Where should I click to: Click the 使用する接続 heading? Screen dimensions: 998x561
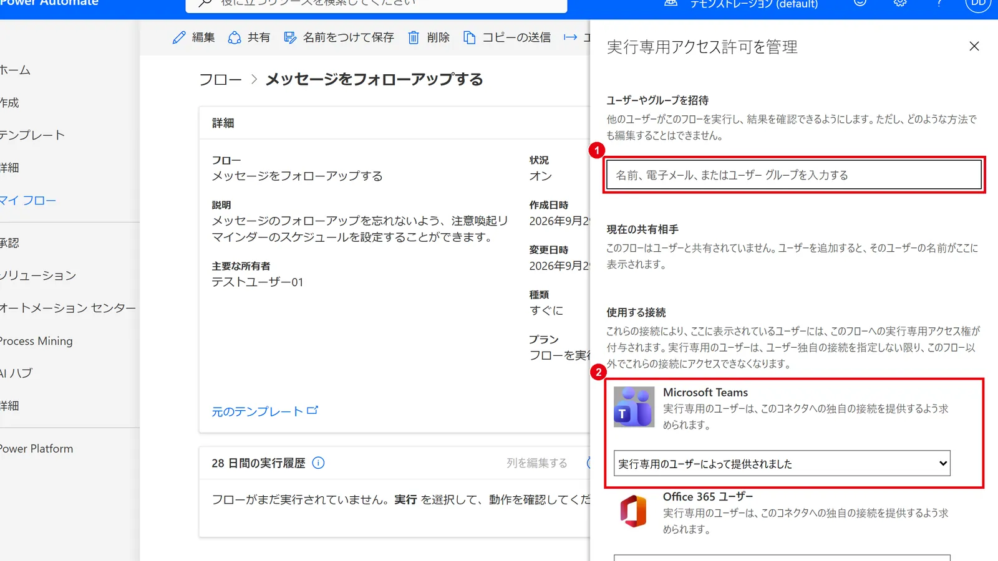(636, 312)
